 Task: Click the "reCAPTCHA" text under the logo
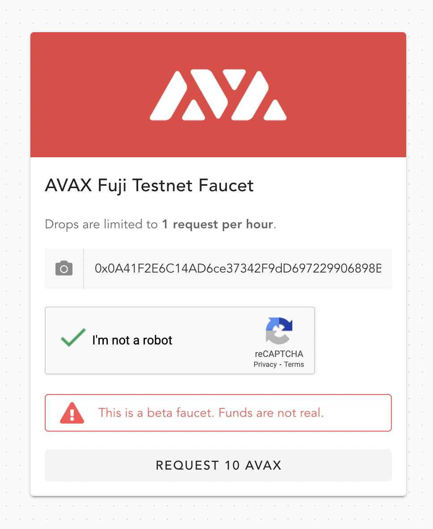click(x=279, y=354)
